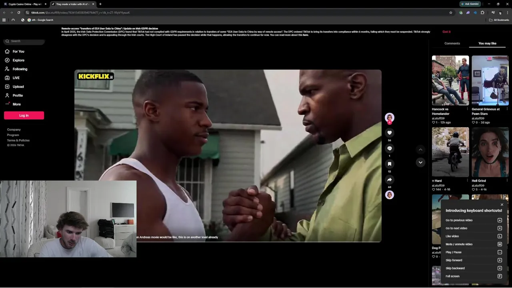Close the Crypto Casino Online tab
512x288 pixels.
(x=46, y=4)
